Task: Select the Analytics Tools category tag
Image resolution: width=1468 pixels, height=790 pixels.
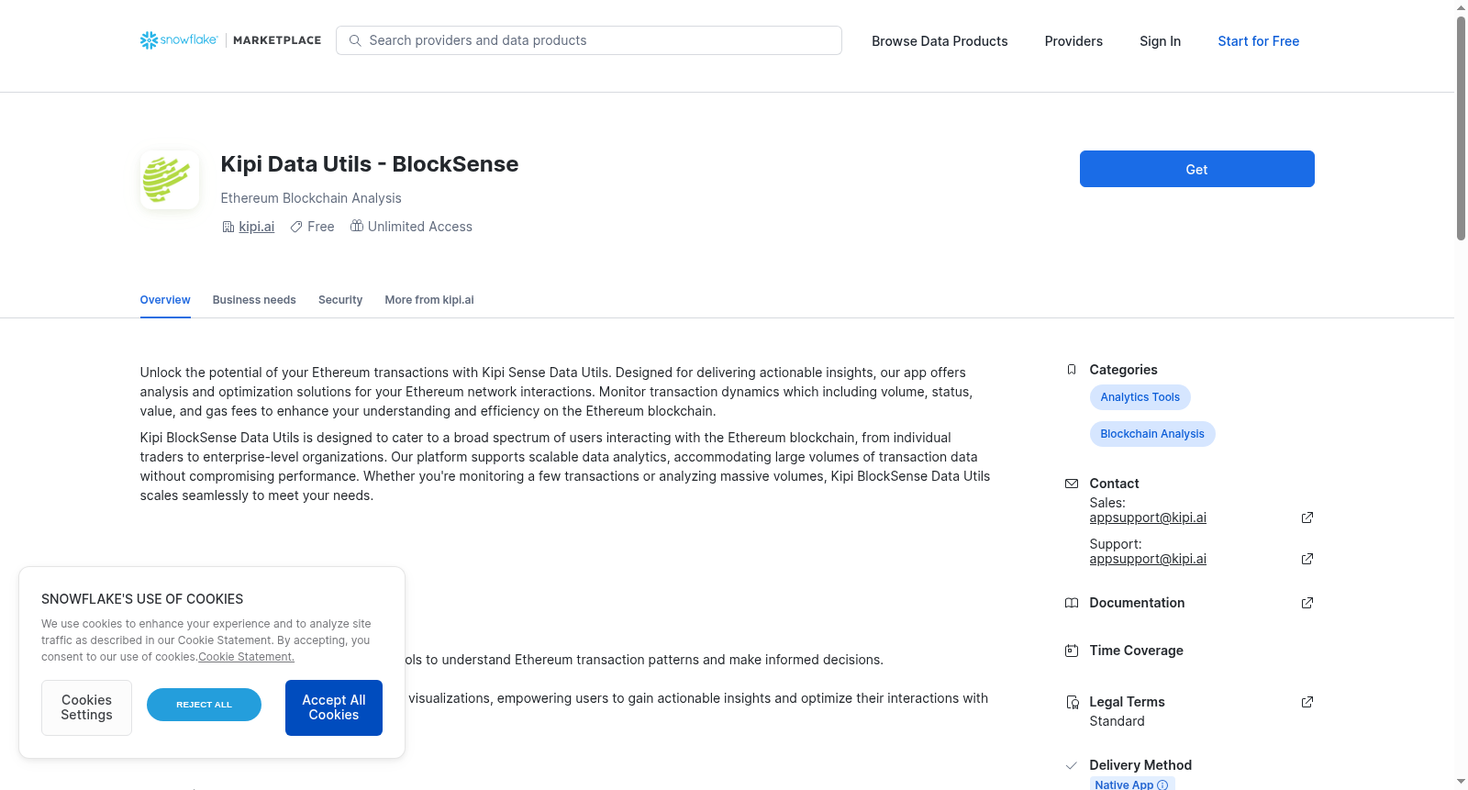Action: tap(1140, 397)
